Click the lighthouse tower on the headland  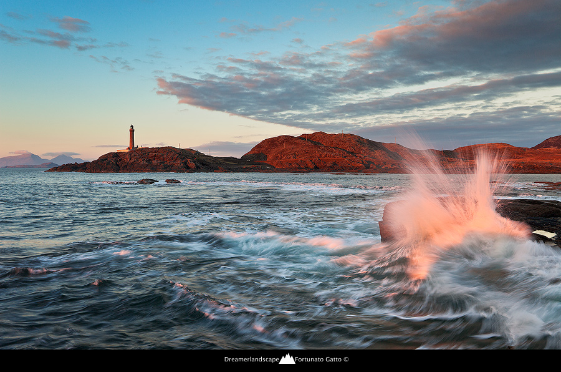click(x=132, y=137)
